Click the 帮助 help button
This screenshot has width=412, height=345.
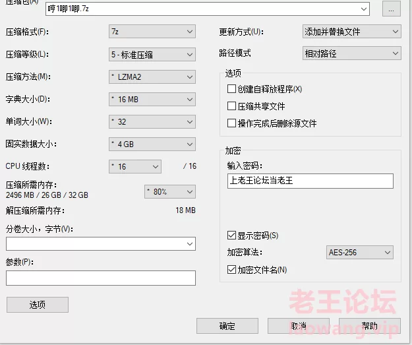point(370,326)
